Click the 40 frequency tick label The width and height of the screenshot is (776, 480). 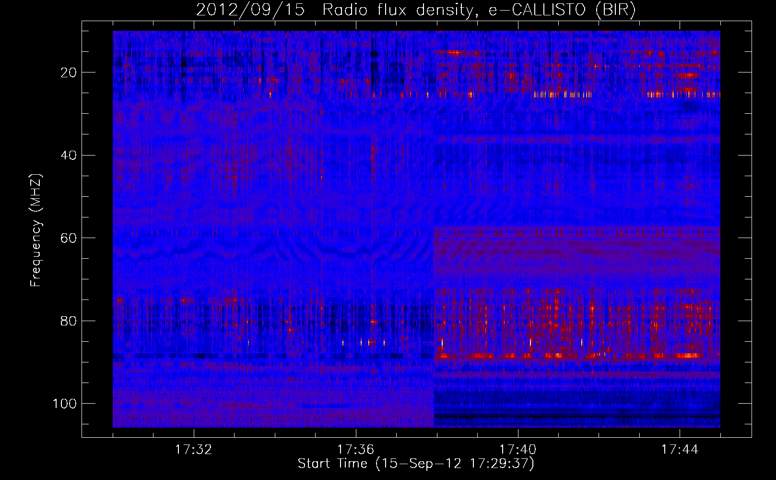69,156
